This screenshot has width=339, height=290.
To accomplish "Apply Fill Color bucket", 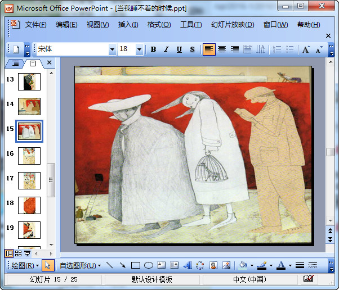I will 243,265.
